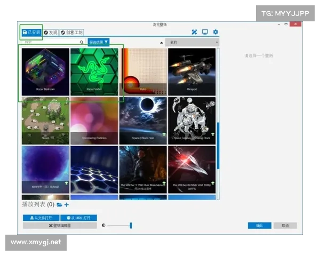Screen dimensions: 320x256
Task: Click the half-circle icon beside slider
Action: (103, 226)
